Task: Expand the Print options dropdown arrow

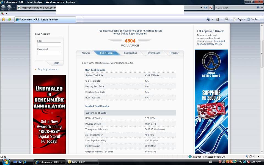Action: (231, 19)
